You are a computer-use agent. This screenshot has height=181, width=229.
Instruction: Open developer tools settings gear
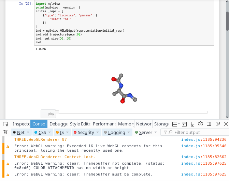tap(201, 124)
